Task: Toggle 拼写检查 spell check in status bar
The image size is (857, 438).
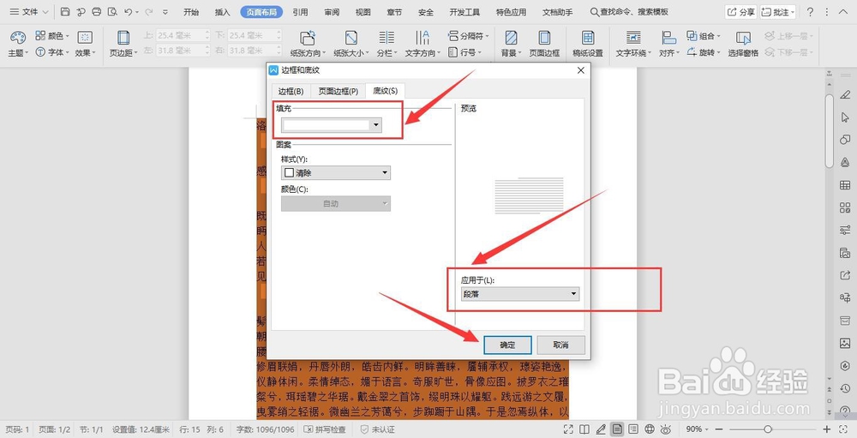Action: [325, 429]
